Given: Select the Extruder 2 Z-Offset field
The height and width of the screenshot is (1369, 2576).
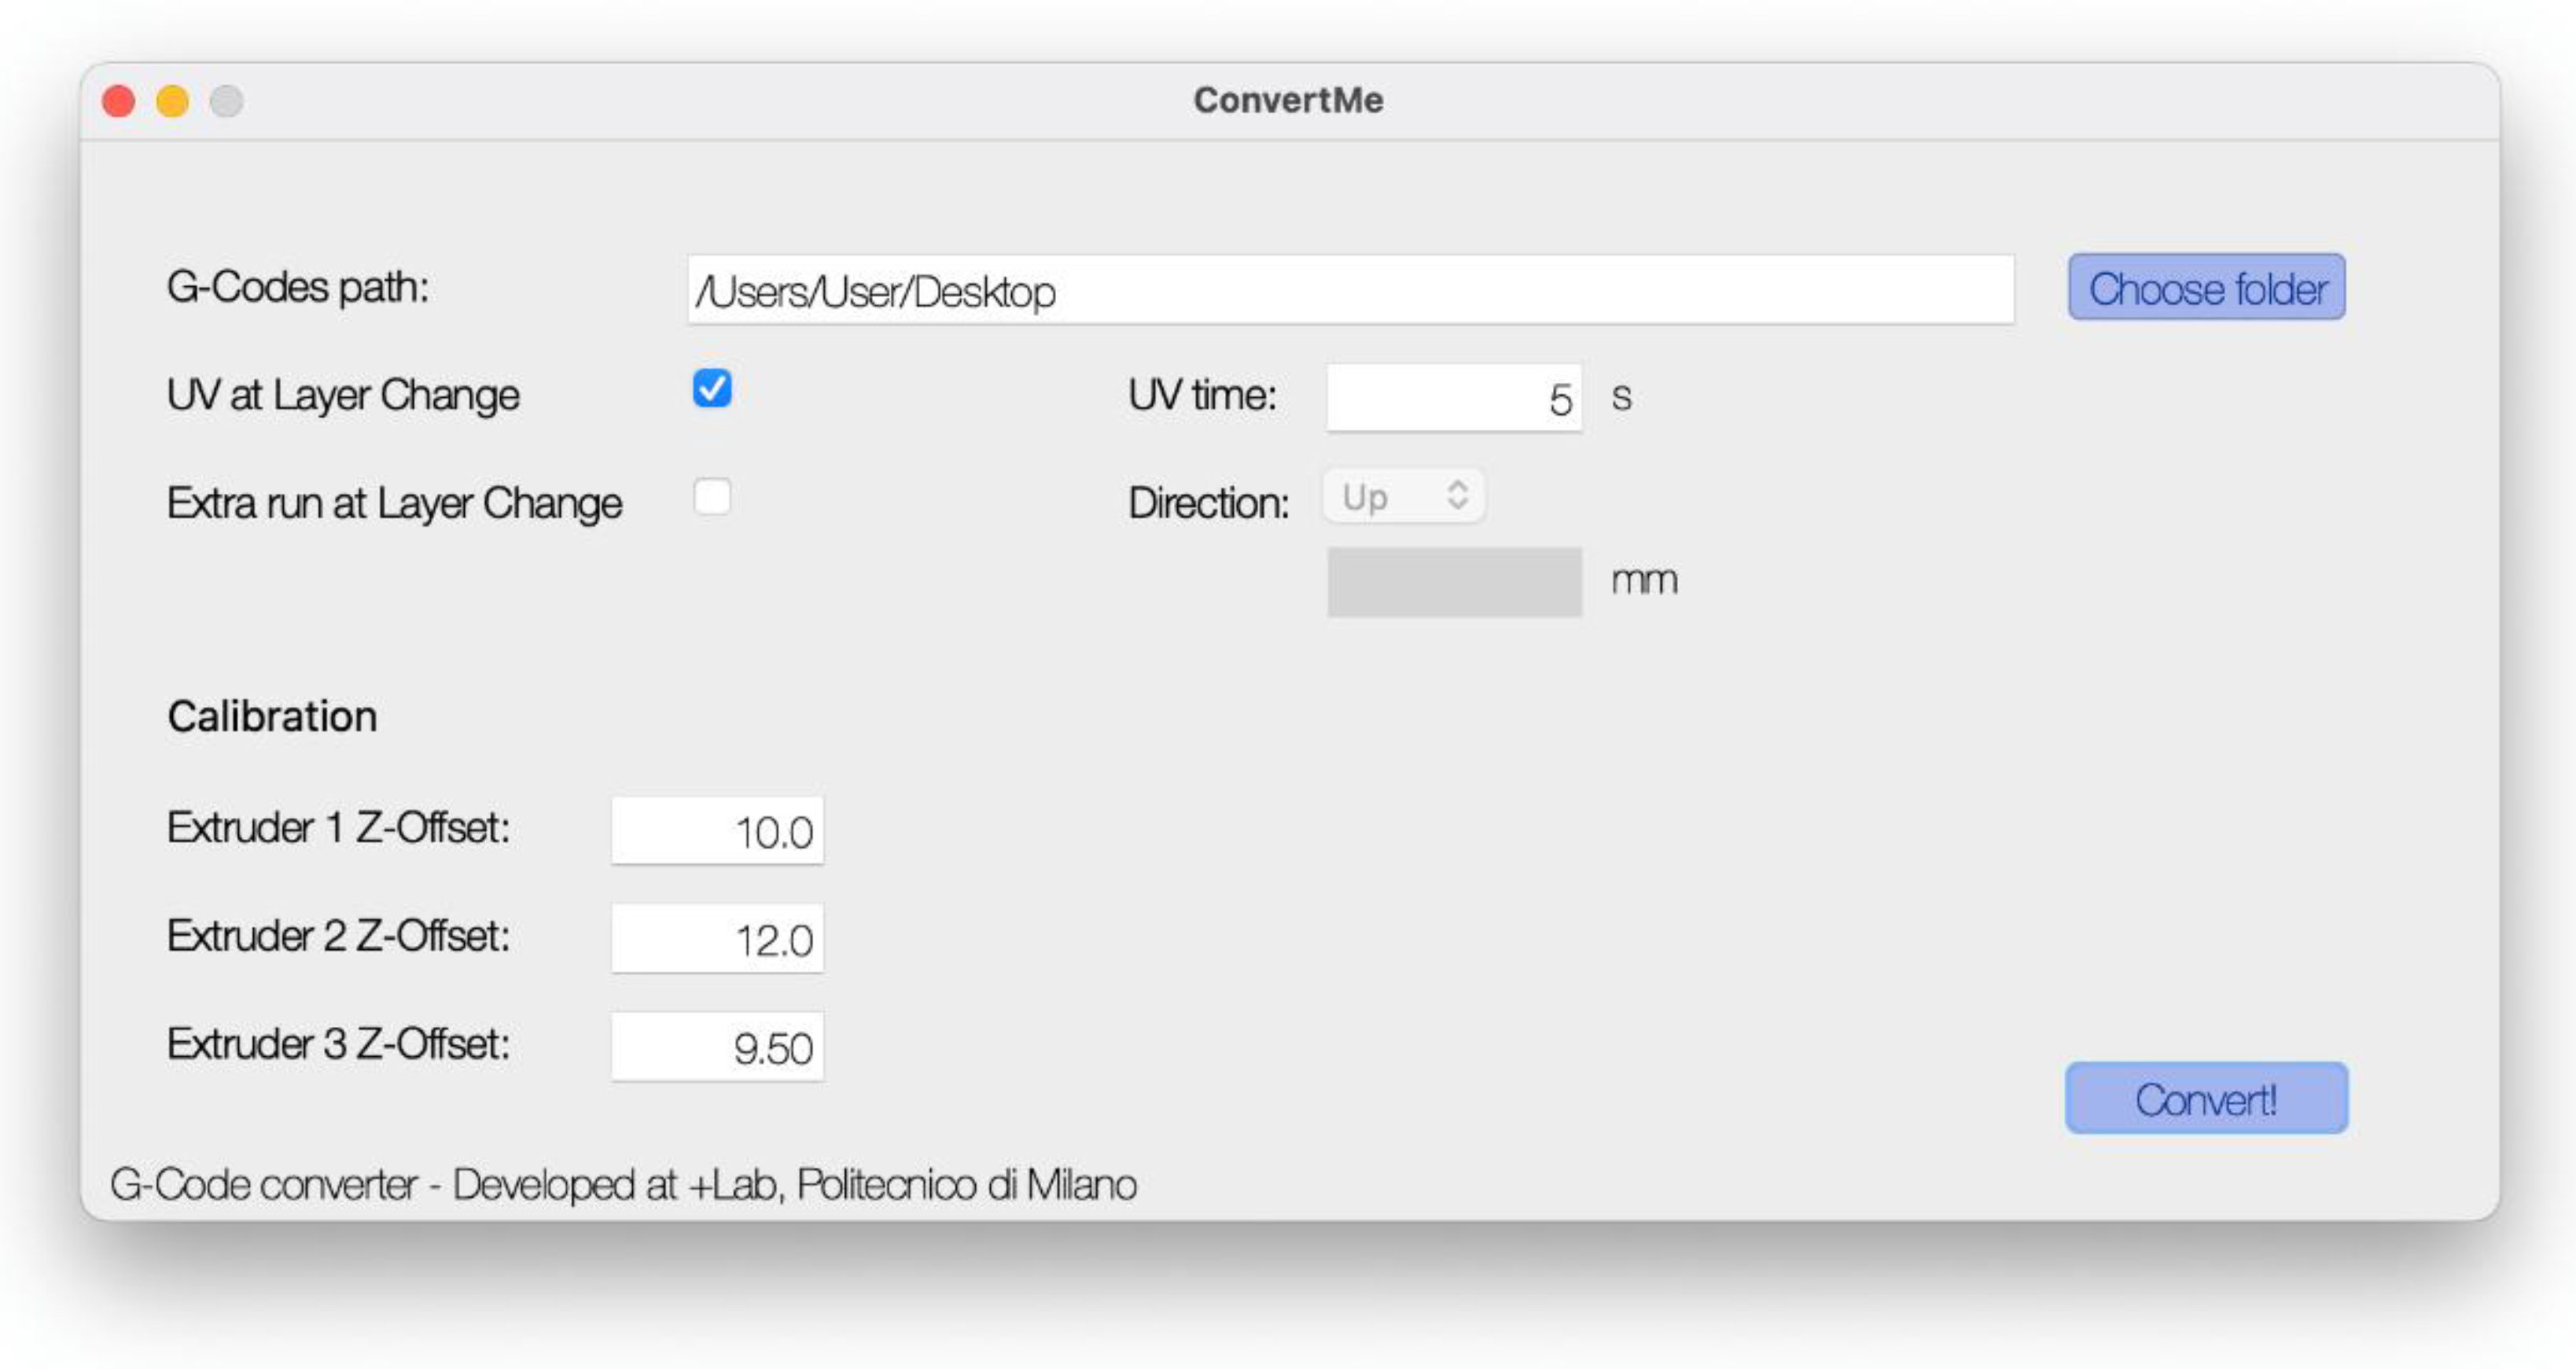Looking at the screenshot, I should pos(717,938).
